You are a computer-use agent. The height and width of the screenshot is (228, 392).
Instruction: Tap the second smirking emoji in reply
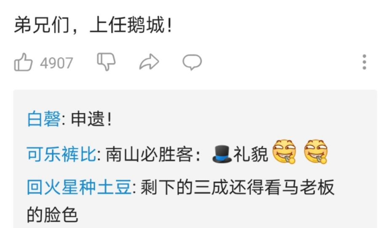pos(316,152)
